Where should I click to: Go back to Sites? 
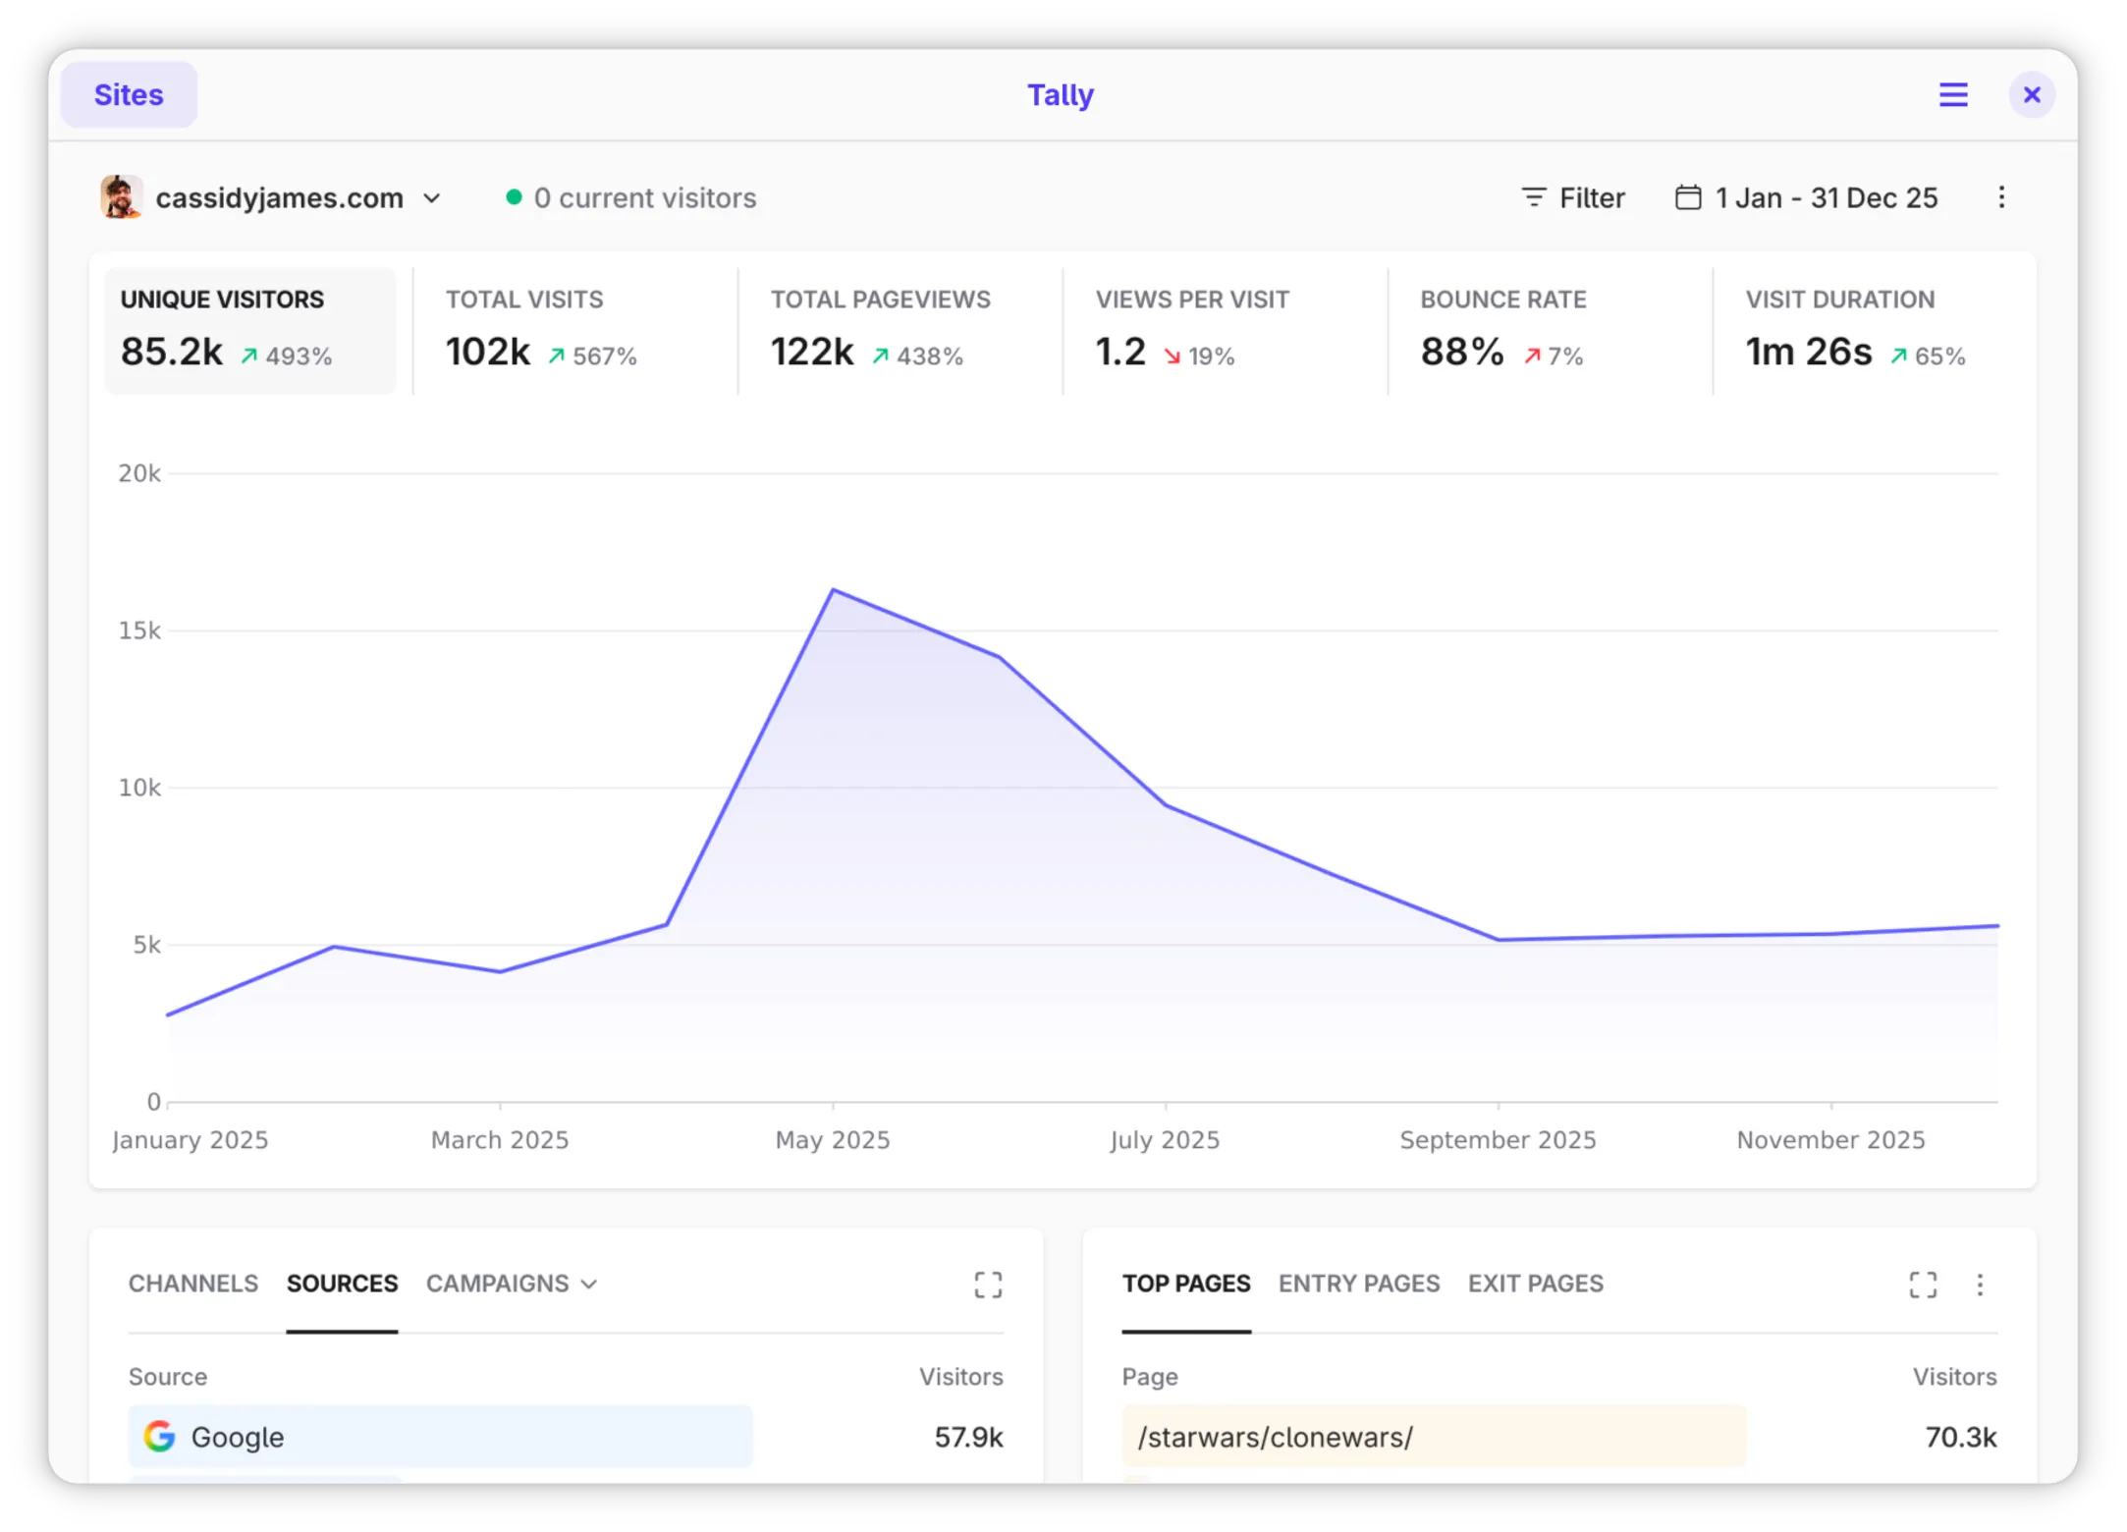coord(129,95)
